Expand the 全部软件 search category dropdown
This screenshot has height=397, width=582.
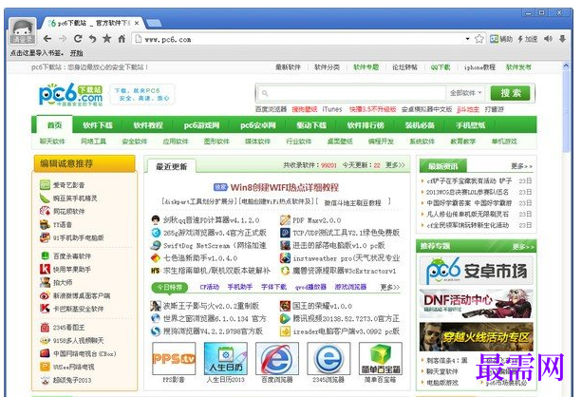(x=465, y=93)
